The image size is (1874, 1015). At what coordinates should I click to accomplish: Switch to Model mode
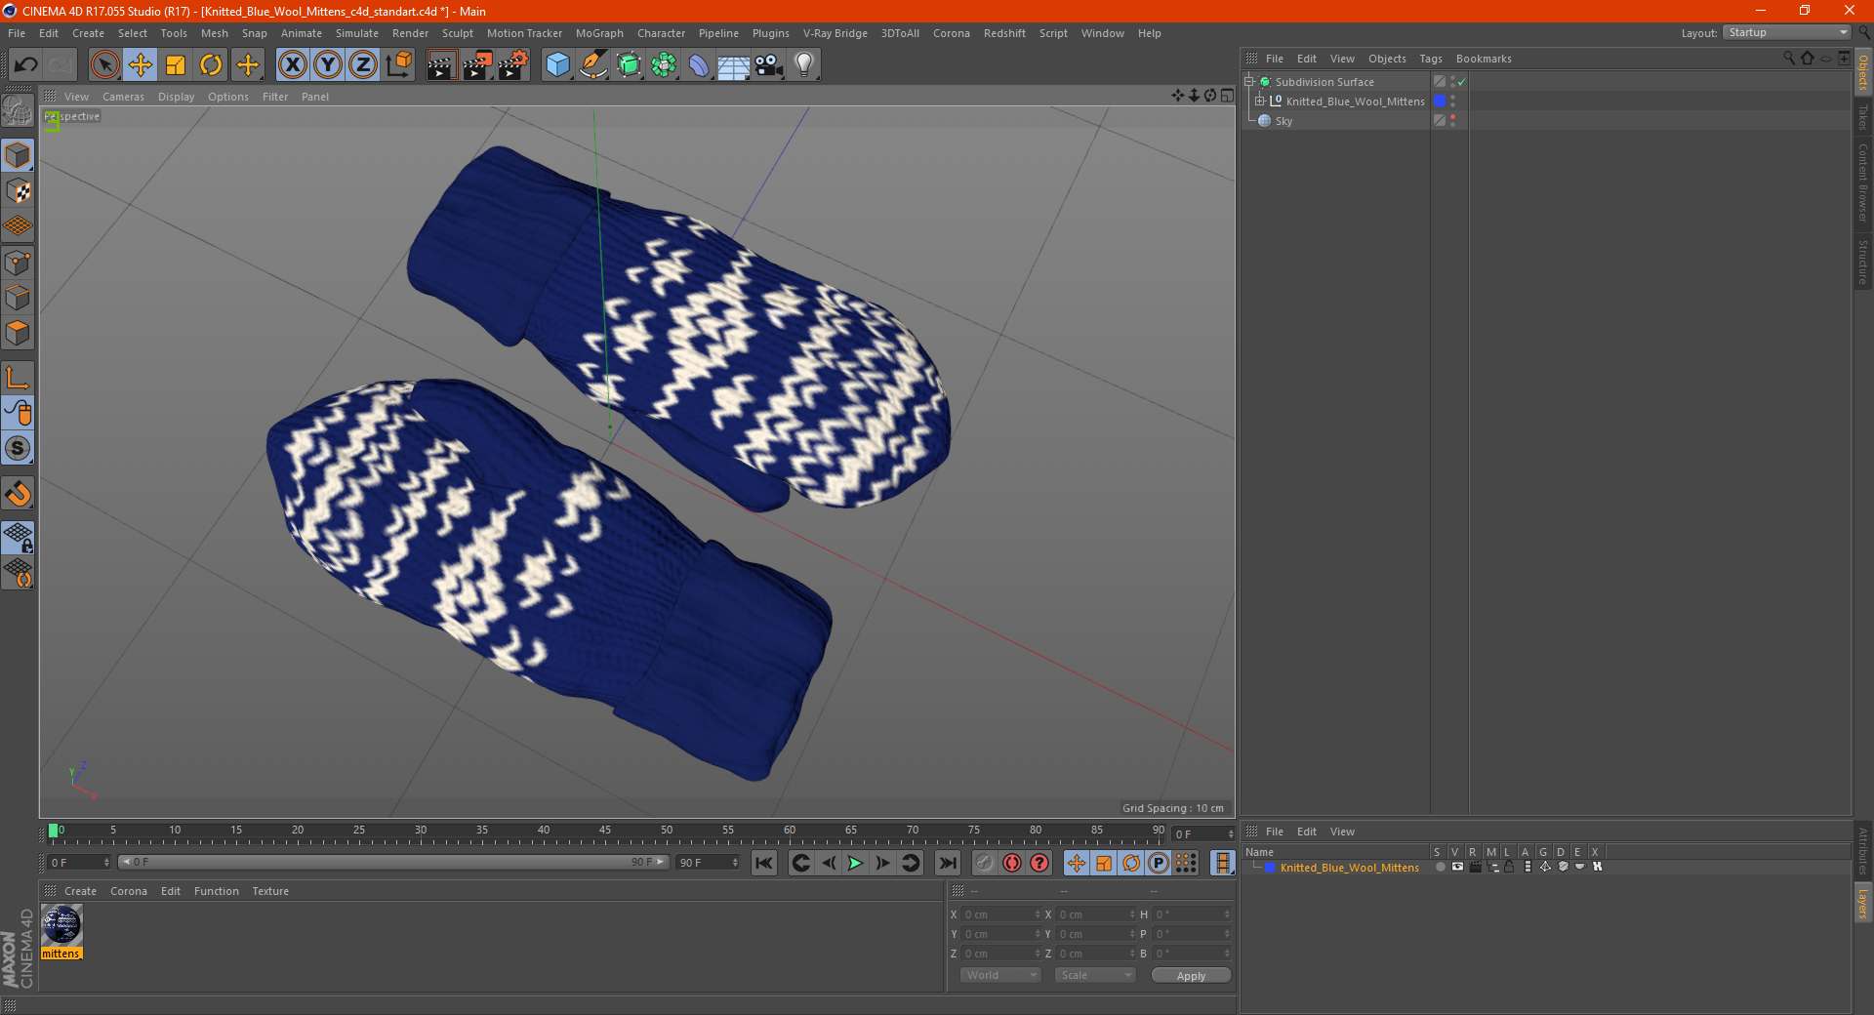click(x=18, y=155)
